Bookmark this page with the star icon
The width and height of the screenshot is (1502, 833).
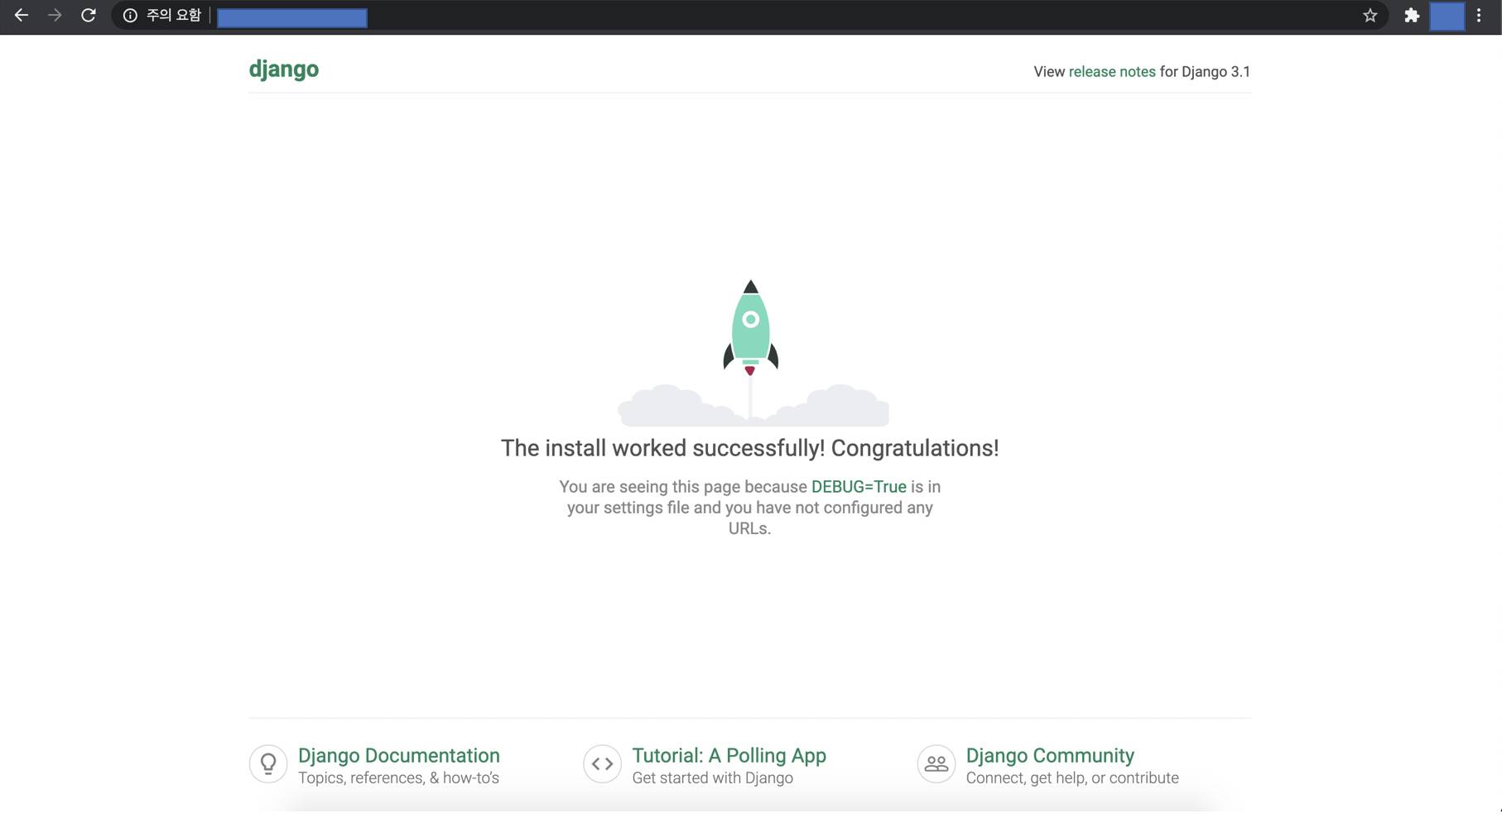tap(1370, 16)
